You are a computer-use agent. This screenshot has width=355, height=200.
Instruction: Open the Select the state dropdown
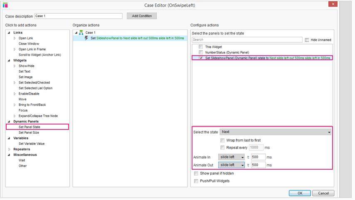pyautogui.click(x=275, y=132)
